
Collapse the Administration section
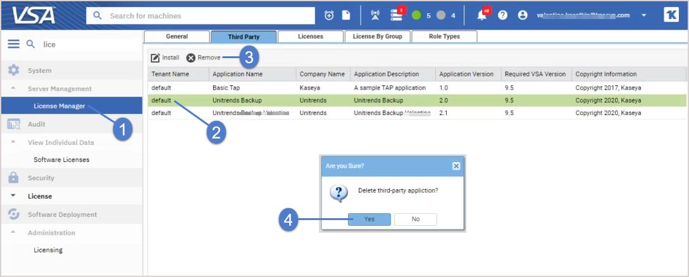click(13, 232)
